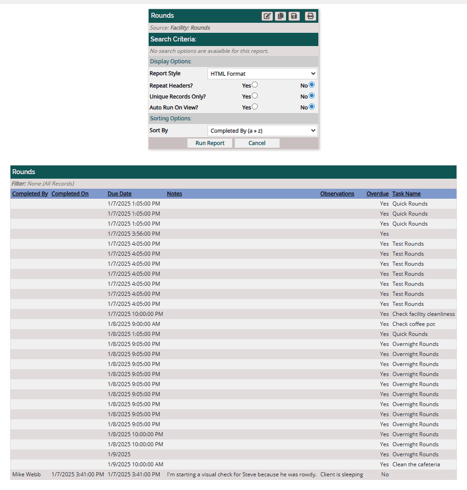This screenshot has height=490, width=467.
Task: Select No for Repeat Headers
Action: click(311, 85)
